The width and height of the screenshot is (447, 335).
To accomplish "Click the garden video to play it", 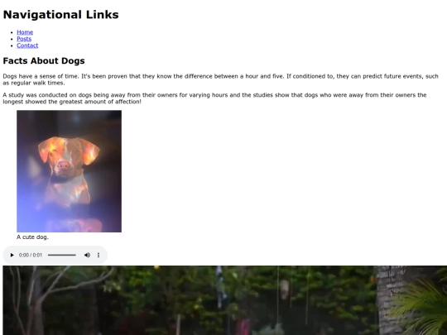I will coord(224,300).
